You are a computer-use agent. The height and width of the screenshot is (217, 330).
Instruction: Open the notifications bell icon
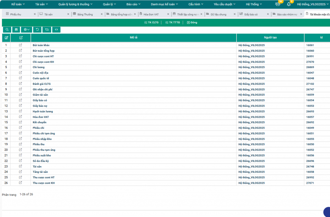[289, 4]
